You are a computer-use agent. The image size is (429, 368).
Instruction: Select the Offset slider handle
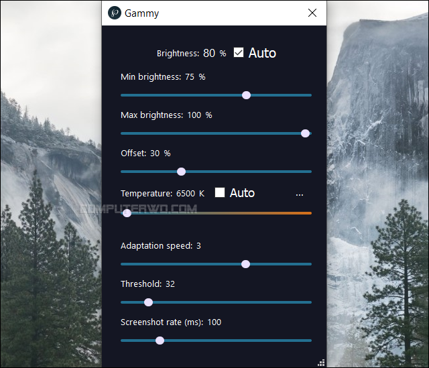click(x=181, y=172)
